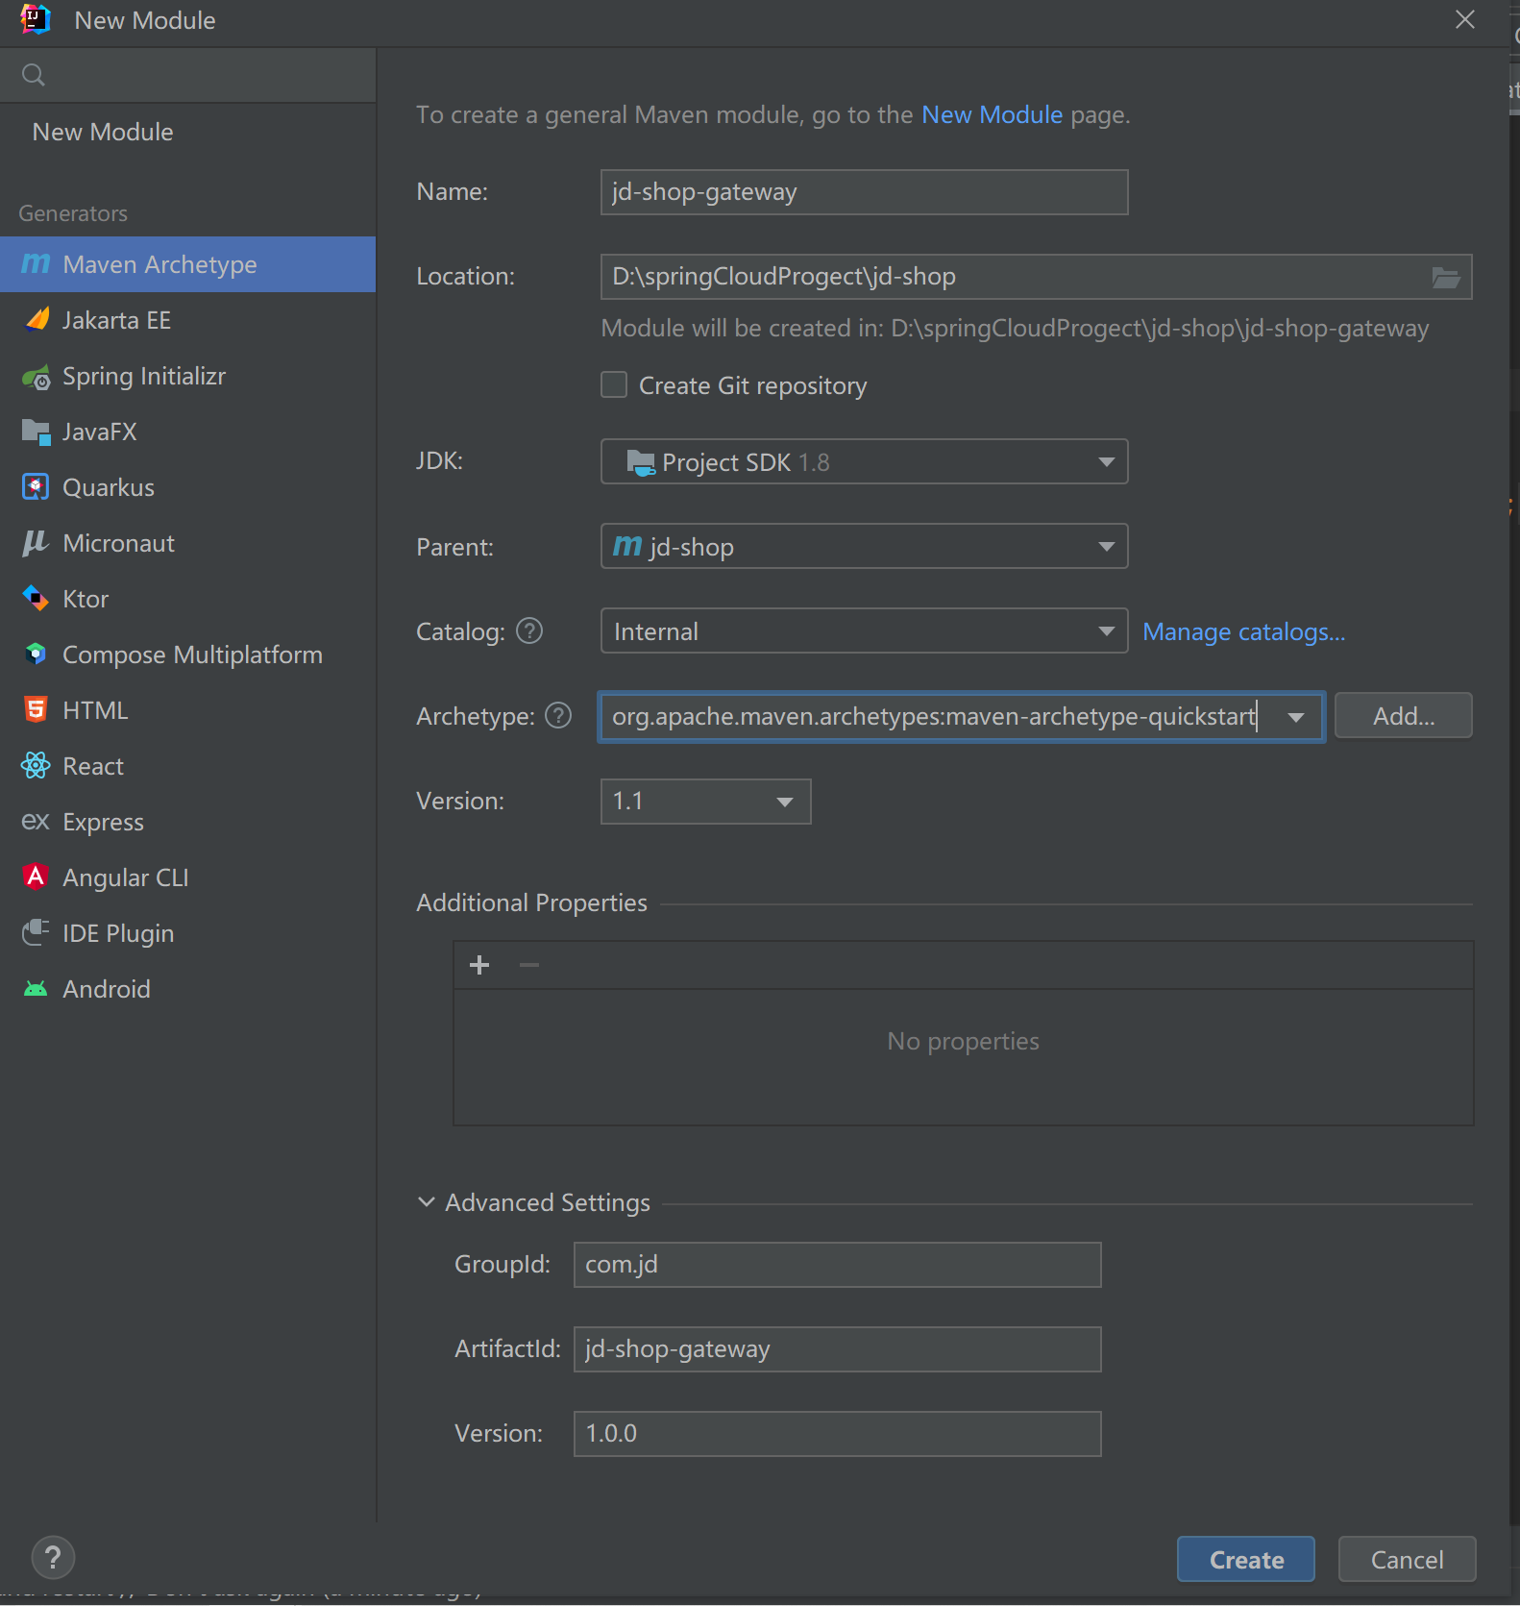
Task: Open the archetype Version 1.1 dropdown
Action: (705, 802)
